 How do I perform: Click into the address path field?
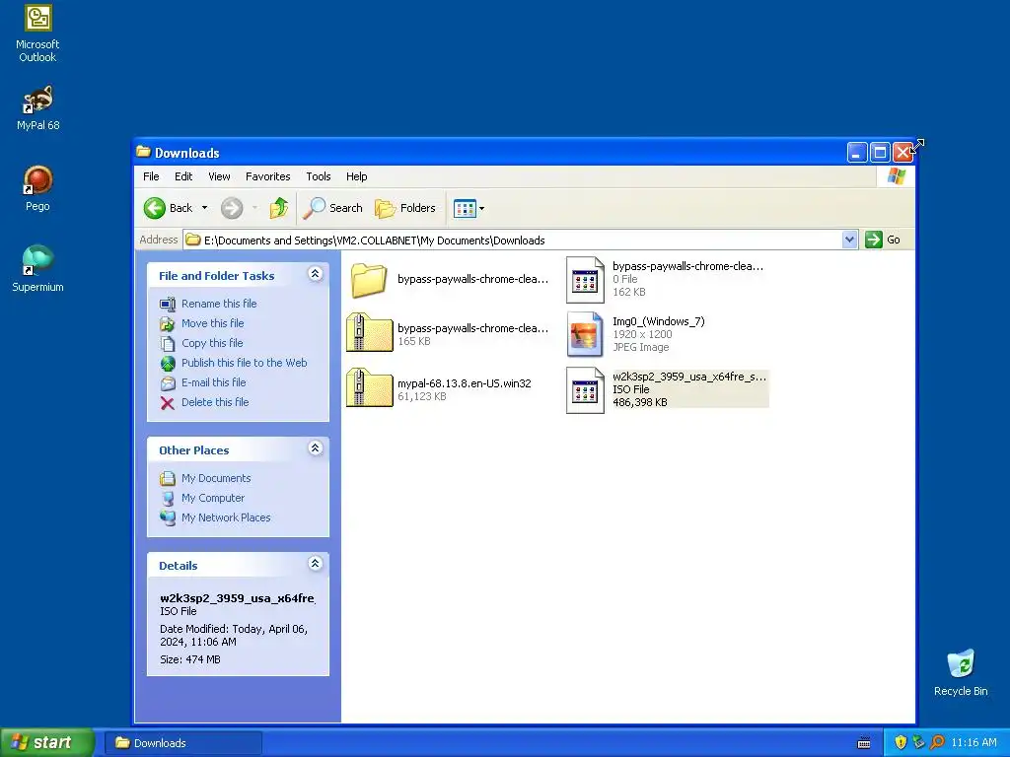(x=513, y=241)
